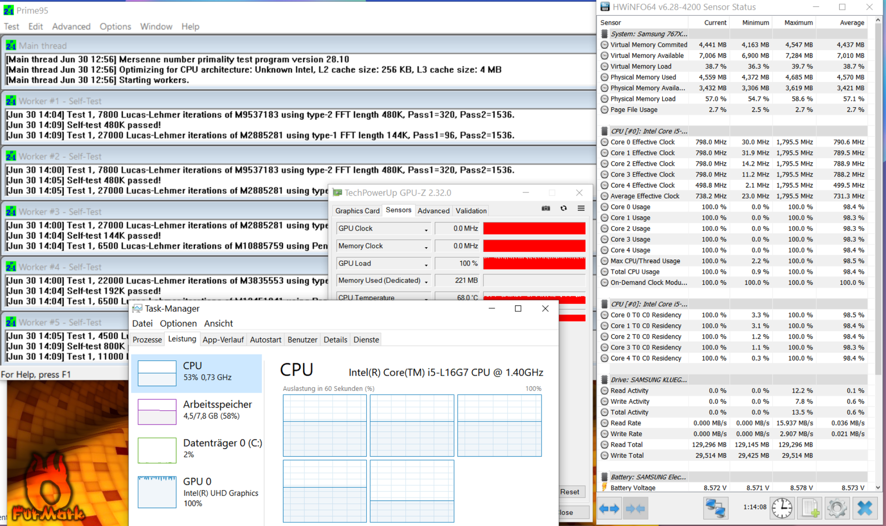Switch to Task Manager Prozesse tab
This screenshot has width=886, height=526.
147,340
